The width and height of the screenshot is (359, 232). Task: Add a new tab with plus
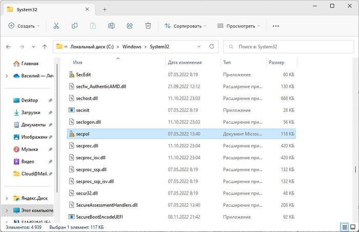coord(105,9)
